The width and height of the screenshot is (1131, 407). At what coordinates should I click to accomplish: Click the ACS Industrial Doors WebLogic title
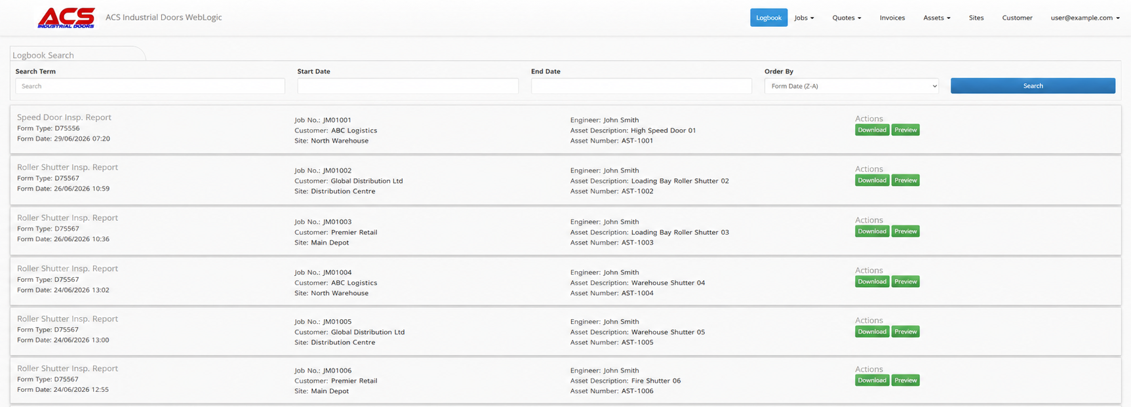click(164, 18)
